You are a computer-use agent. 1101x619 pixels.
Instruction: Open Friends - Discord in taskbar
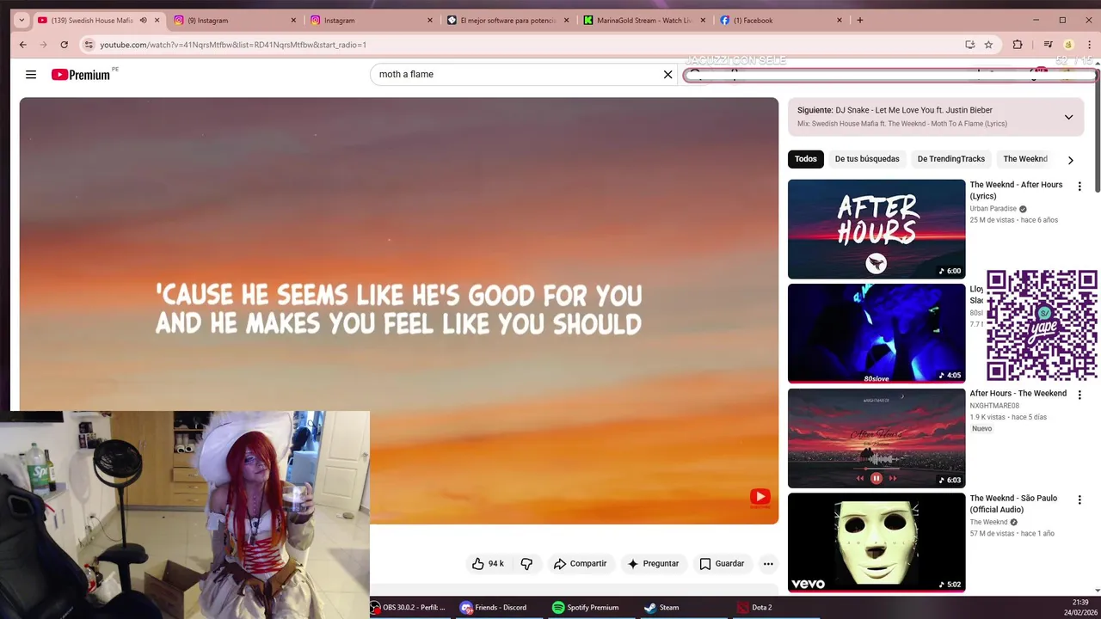(x=494, y=608)
